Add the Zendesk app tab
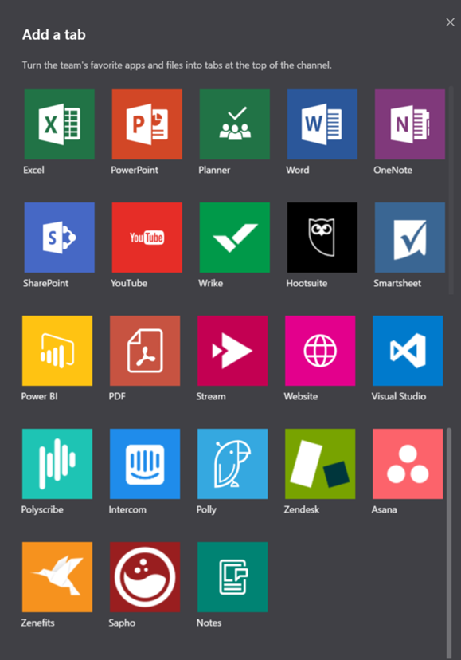The width and height of the screenshot is (461, 660). click(320, 464)
